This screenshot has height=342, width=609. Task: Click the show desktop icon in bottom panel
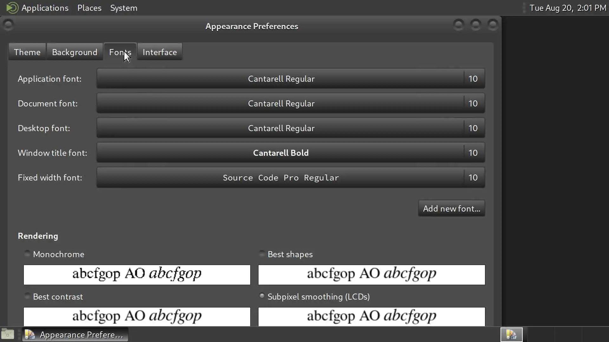tap(8, 334)
